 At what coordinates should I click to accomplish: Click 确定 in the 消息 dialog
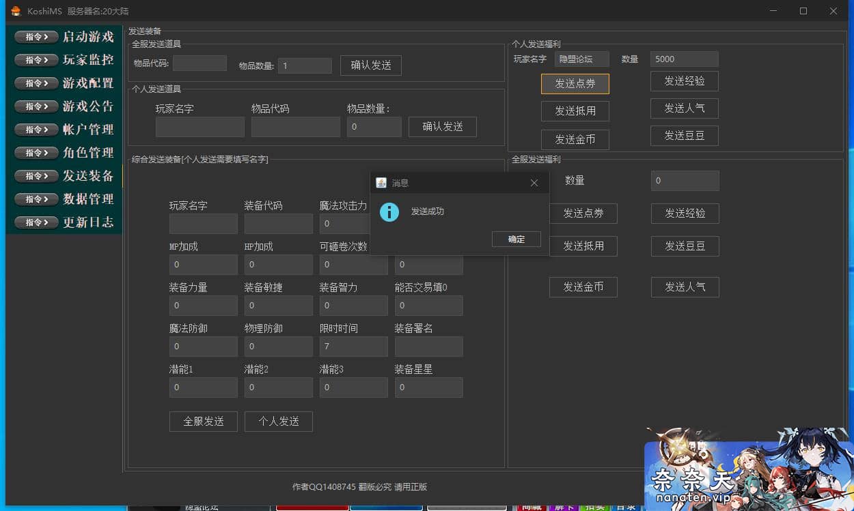[516, 239]
